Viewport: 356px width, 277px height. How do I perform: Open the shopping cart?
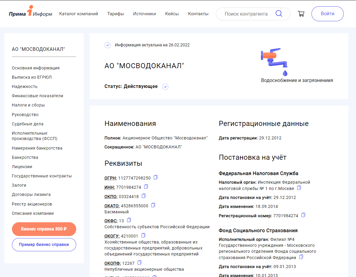pos(301,14)
